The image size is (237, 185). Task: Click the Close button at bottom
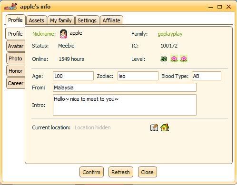(148, 172)
